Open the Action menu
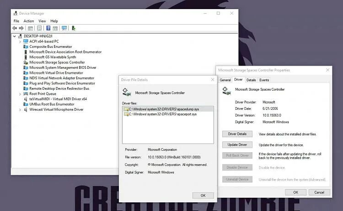This screenshot has width=343, height=211. click(x=29, y=21)
